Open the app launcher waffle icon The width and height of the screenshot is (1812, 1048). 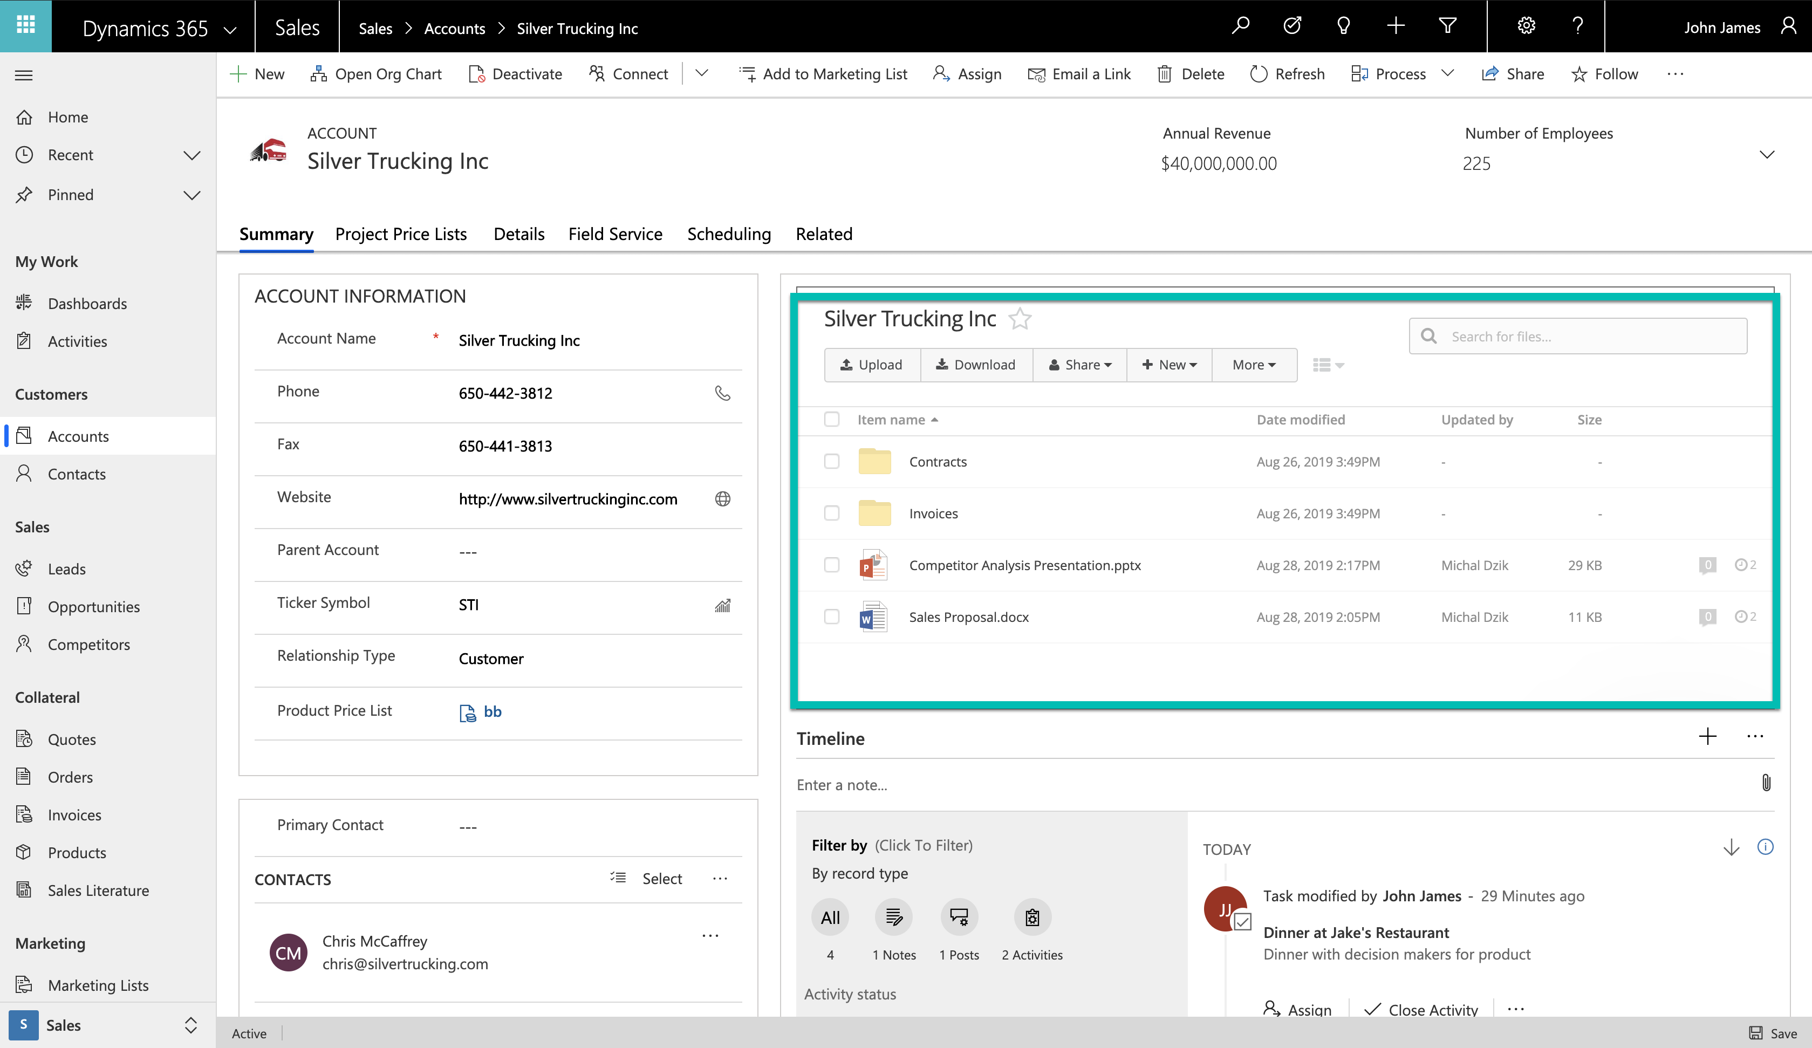coord(26,26)
